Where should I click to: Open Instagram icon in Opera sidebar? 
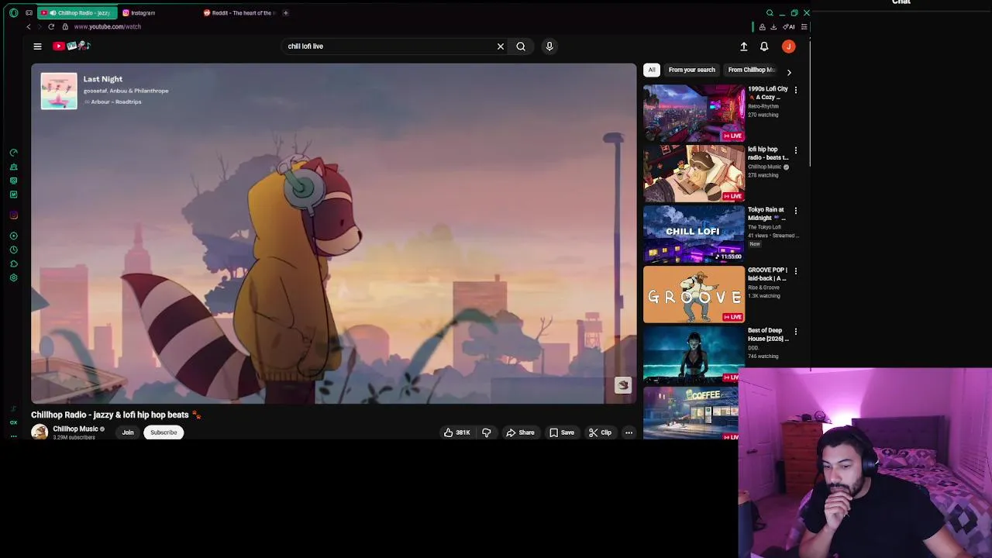point(13,215)
